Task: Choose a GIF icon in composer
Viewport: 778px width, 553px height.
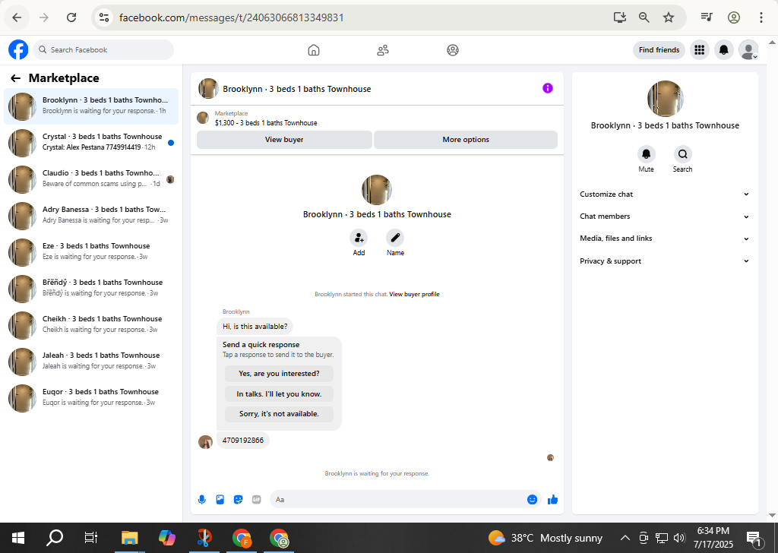Action: point(257,499)
